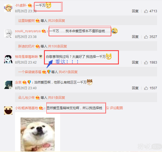Open avatar of user -叶虚胖-

(8, 8)
